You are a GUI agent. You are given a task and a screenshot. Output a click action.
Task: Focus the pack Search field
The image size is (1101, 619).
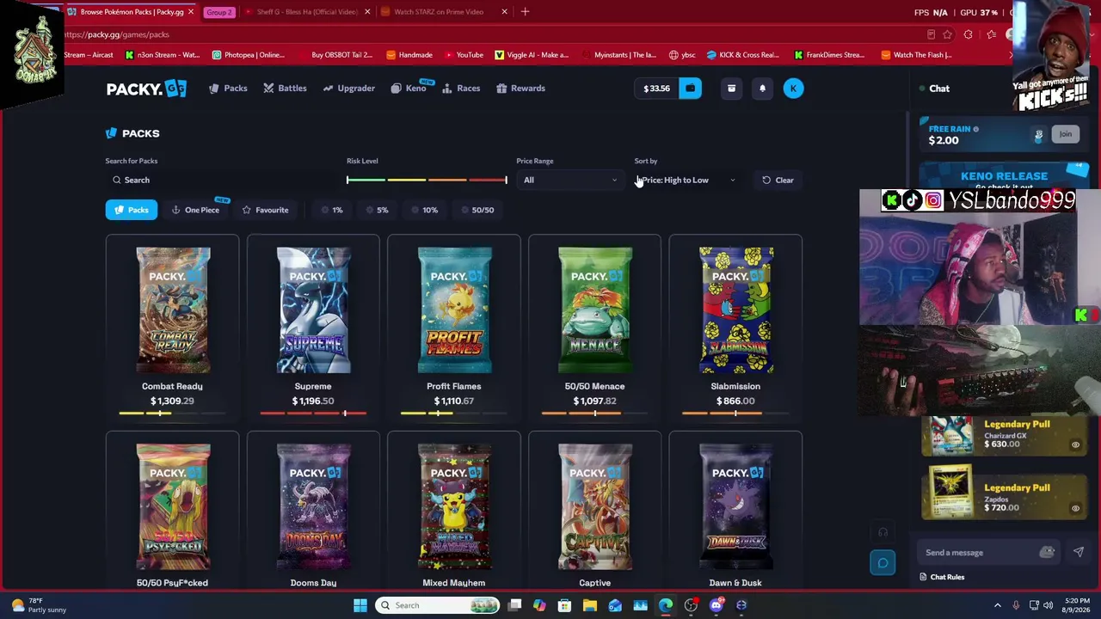coord(219,180)
